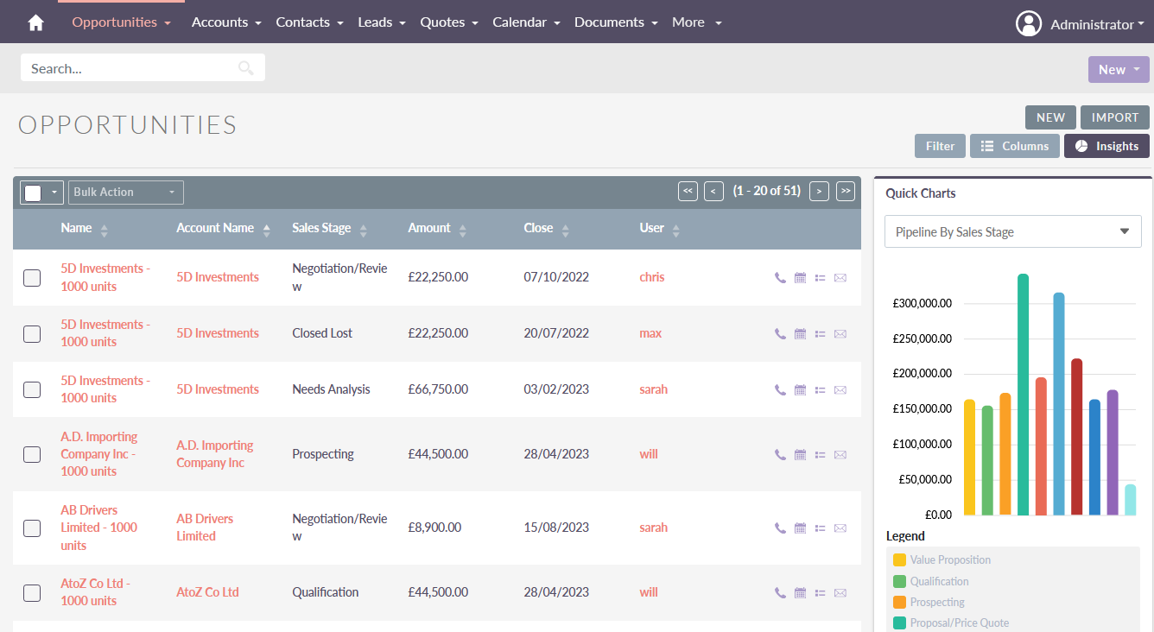Schedule meeting on the Needs Analysis row
The width and height of the screenshot is (1154, 632).
point(800,390)
